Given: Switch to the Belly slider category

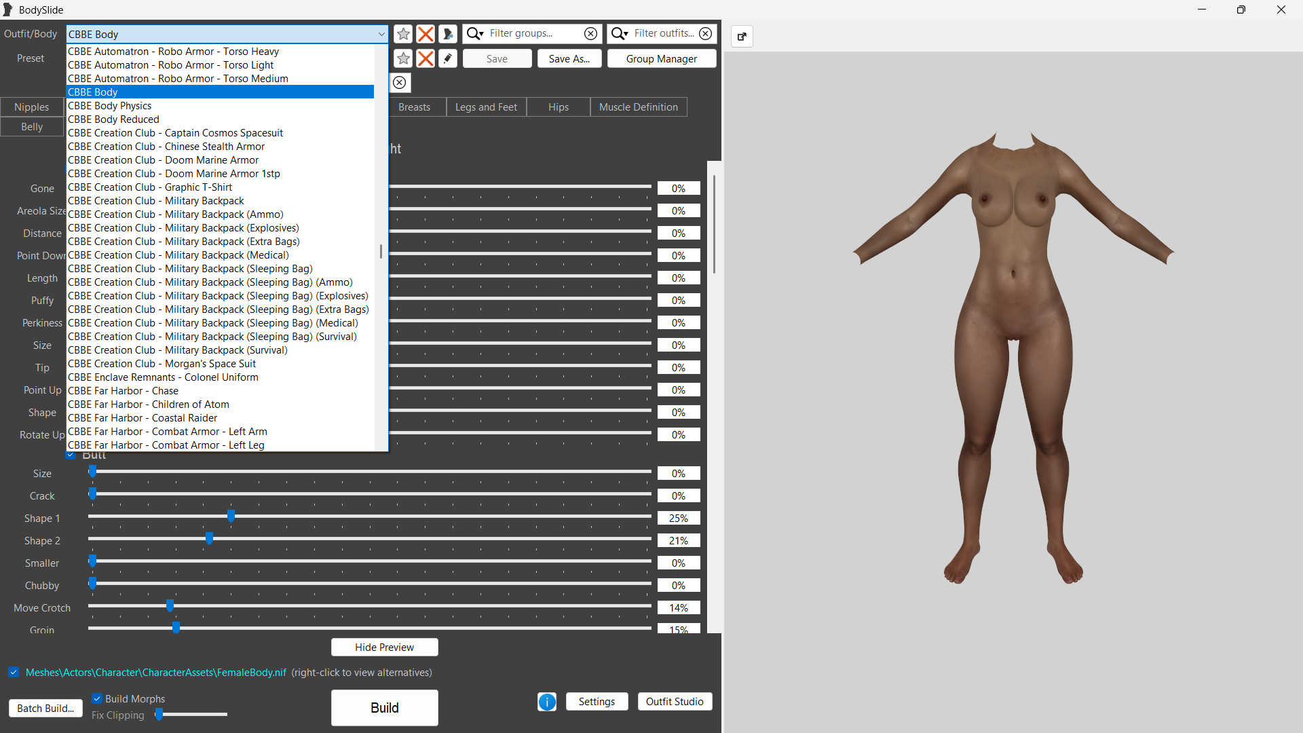Looking at the screenshot, I should click(32, 127).
